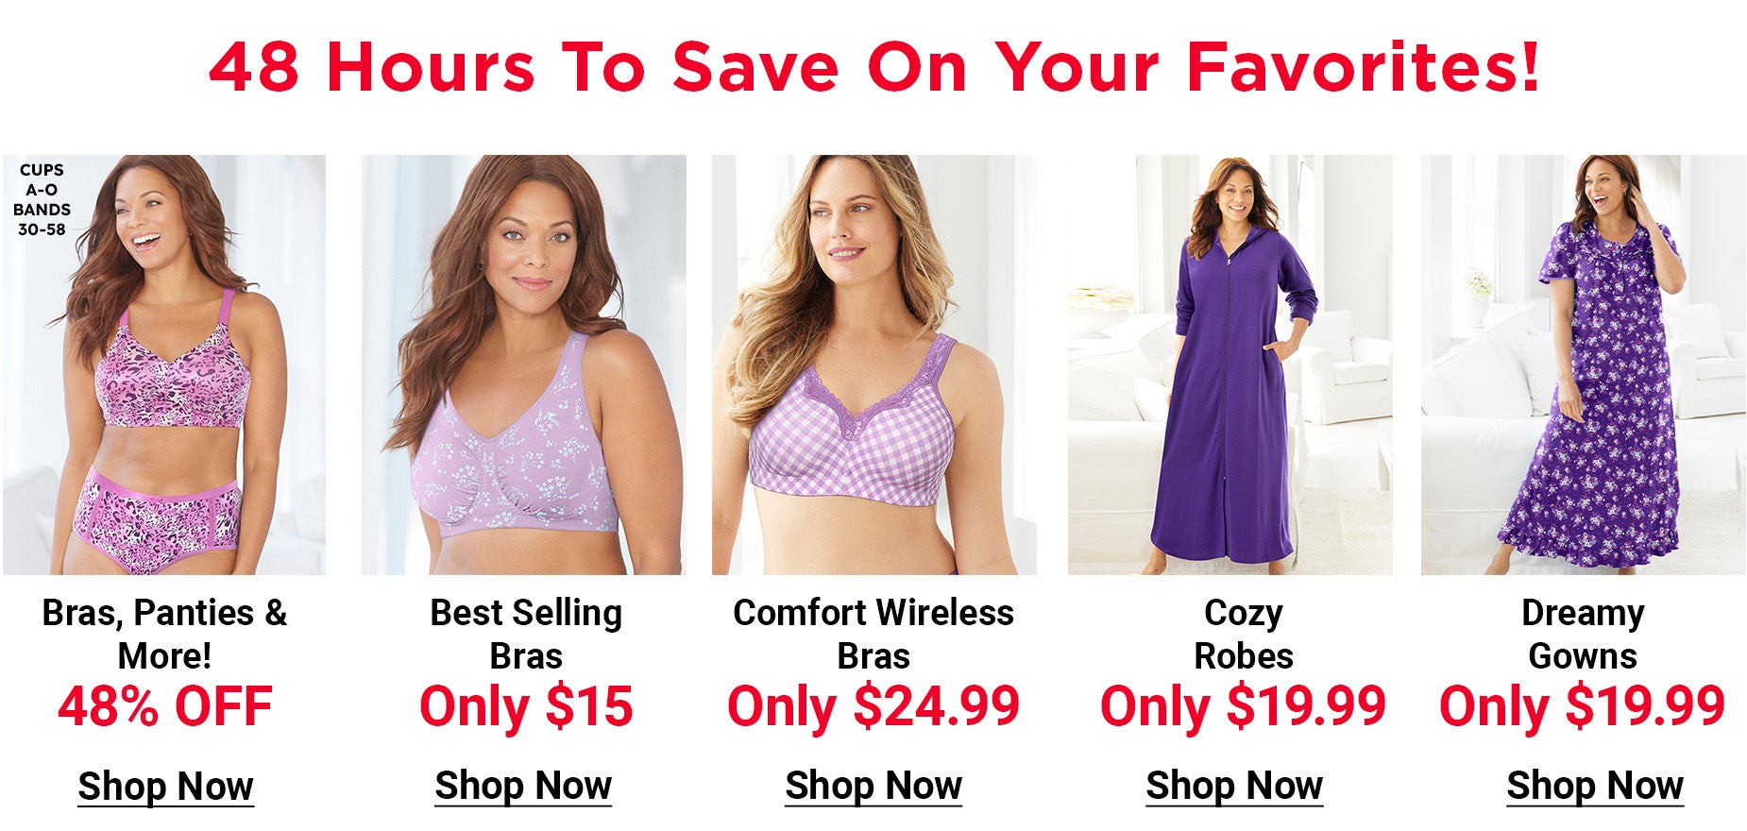Open the purple gingham bra photo
The image size is (1747, 831).
pos(874,365)
